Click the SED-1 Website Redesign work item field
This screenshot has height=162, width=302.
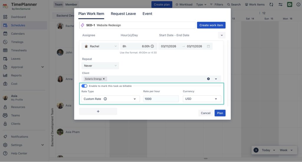(137, 25)
